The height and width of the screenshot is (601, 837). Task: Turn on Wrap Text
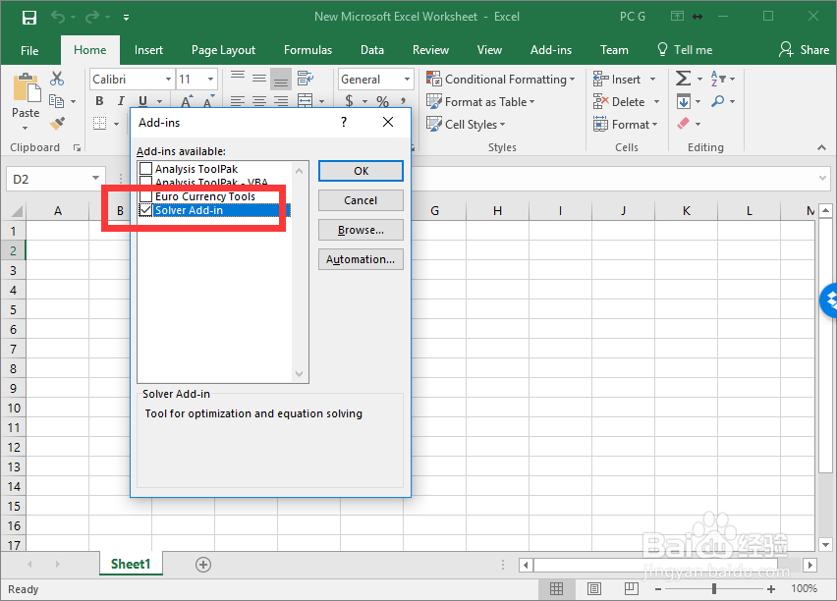click(306, 79)
